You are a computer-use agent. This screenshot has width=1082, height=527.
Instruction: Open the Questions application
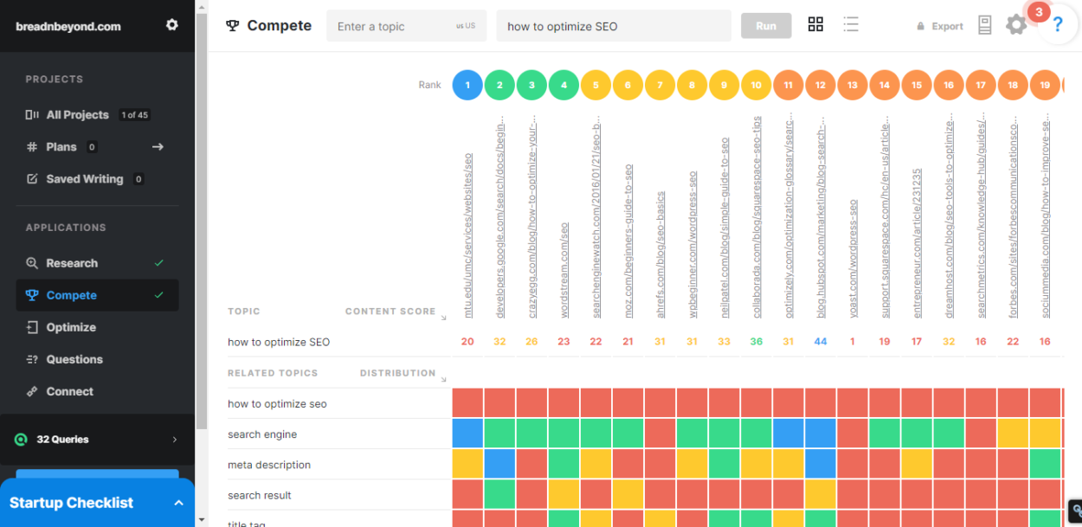[x=74, y=359]
